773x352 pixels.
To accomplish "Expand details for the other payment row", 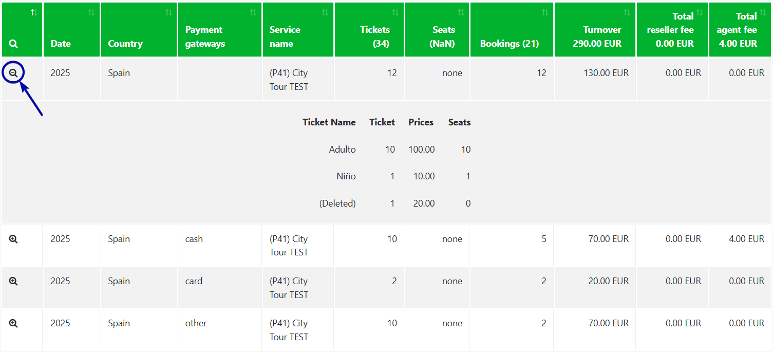I will tap(13, 323).
